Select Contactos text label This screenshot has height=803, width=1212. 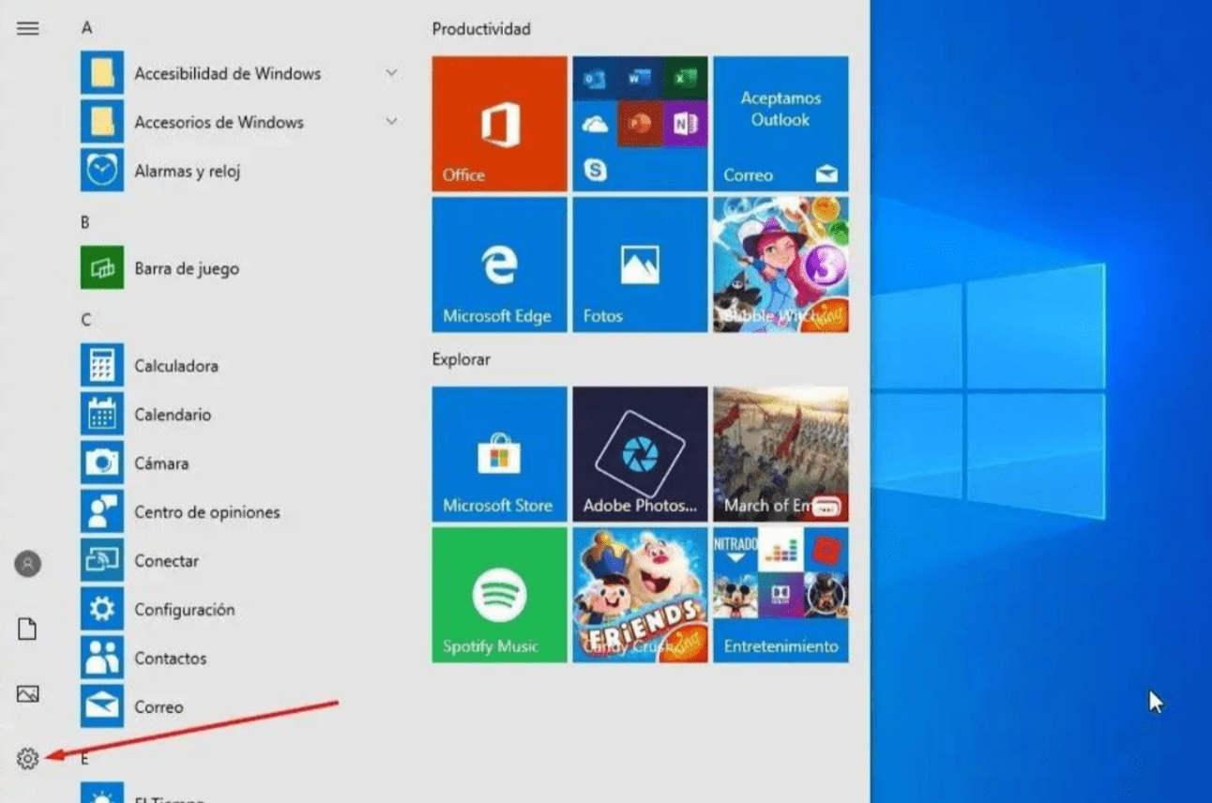pyautogui.click(x=170, y=659)
